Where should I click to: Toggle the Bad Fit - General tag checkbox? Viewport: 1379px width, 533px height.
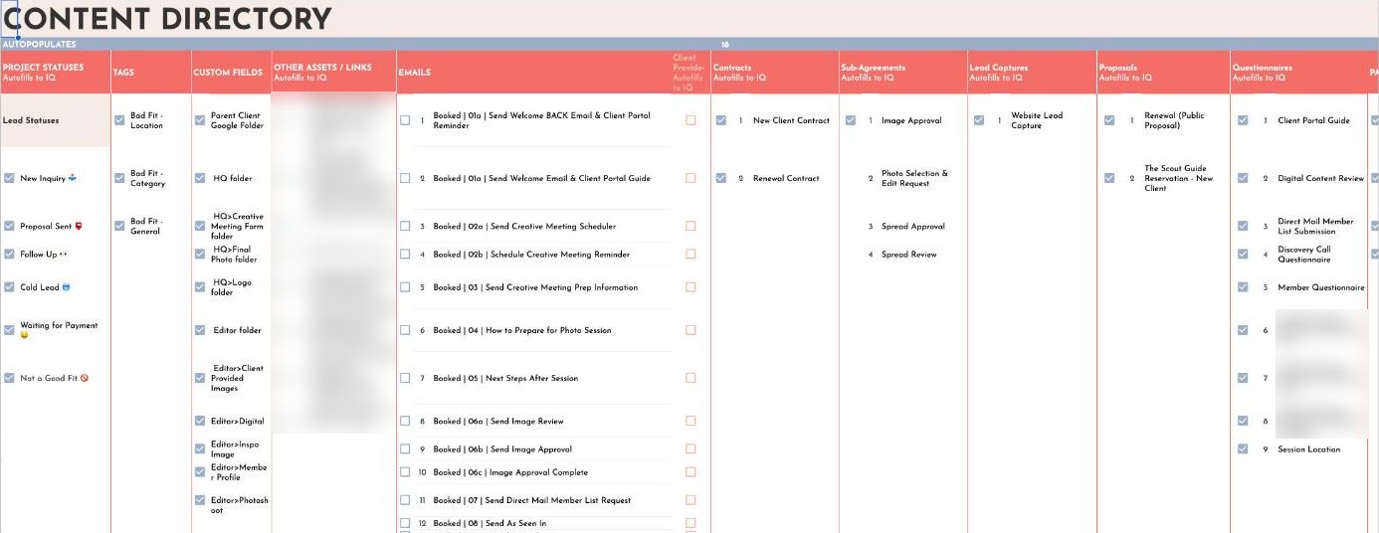click(x=119, y=226)
